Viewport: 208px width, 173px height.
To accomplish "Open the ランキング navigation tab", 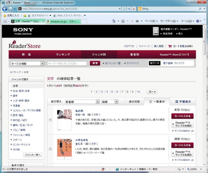I will (63, 54).
